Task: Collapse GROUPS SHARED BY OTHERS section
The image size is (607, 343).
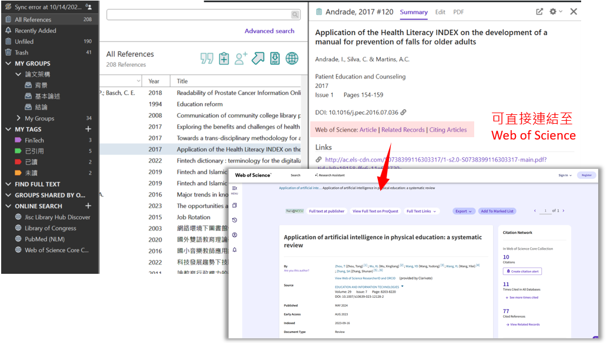Action: (8, 195)
